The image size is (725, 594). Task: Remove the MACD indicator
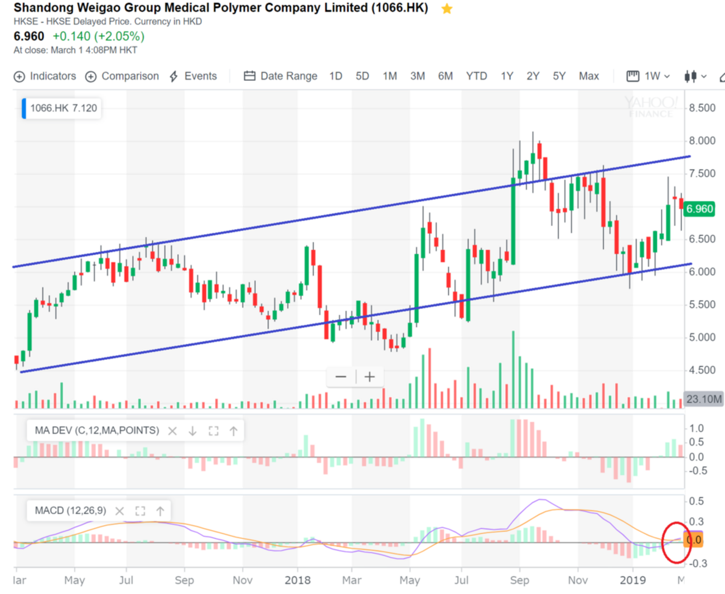pyautogui.click(x=119, y=511)
